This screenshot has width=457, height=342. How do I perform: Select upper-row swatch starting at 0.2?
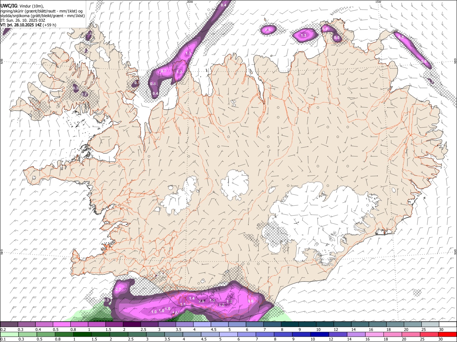(9, 324)
